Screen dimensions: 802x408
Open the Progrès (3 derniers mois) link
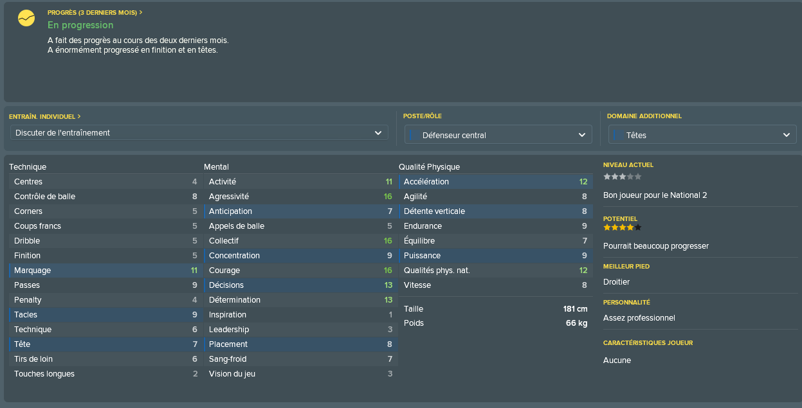click(x=95, y=12)
